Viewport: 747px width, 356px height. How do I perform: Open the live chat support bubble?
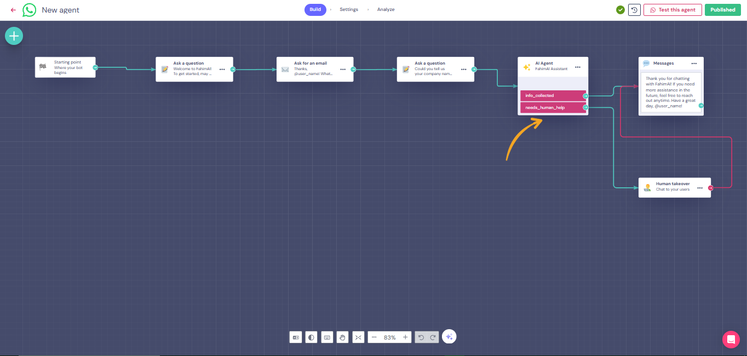tap(731, 340)
